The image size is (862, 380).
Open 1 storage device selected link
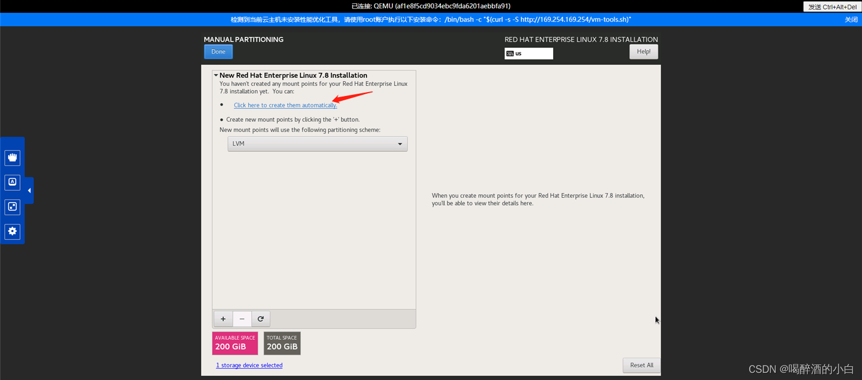(x=249, y=365)
